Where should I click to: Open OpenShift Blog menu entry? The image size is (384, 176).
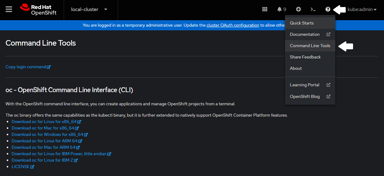310,96
